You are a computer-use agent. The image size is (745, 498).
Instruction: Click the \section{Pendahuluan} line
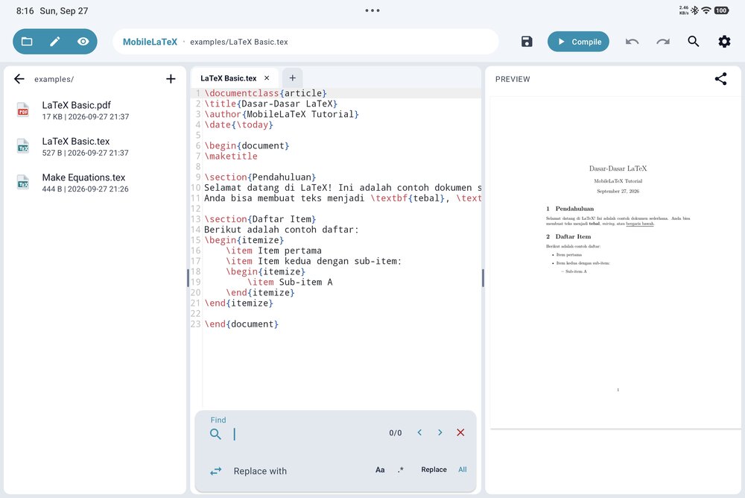pyautogui.click(x=260, y=177)
